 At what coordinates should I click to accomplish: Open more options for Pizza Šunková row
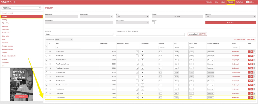(254, 52)
